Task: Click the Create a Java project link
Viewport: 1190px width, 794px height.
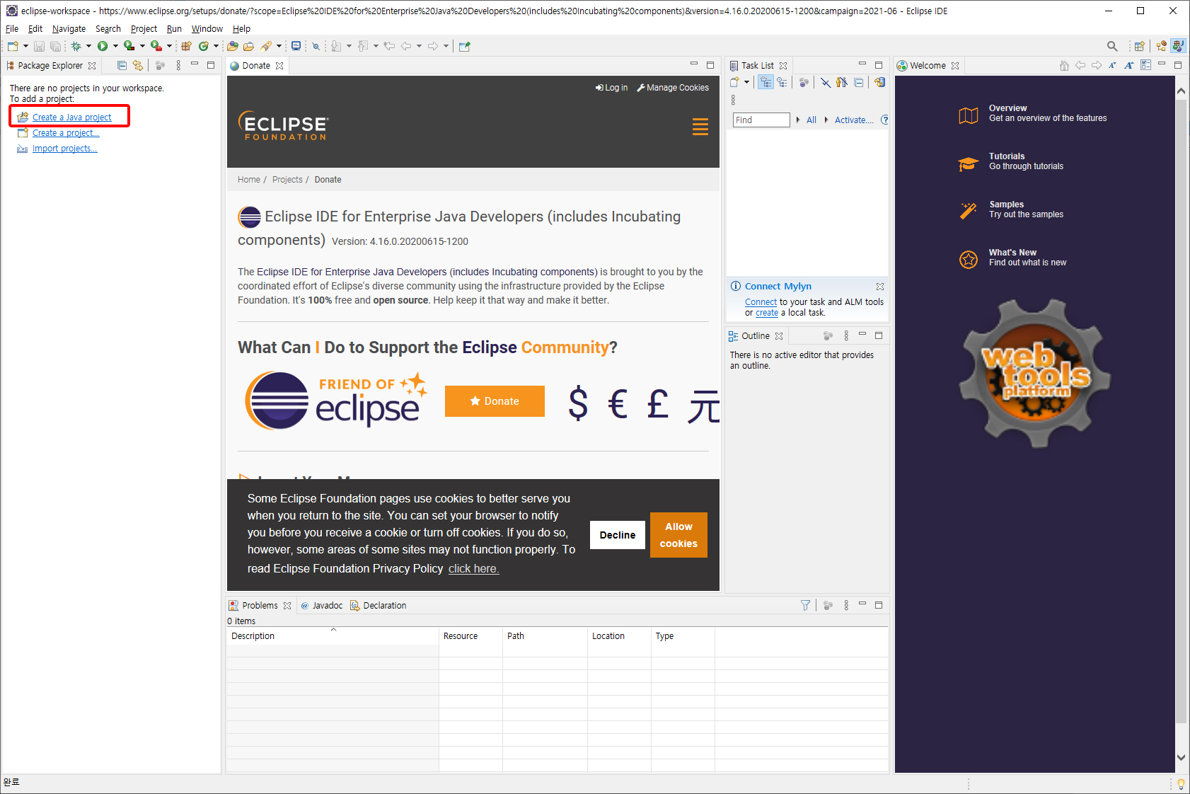Action: point(71,117)
